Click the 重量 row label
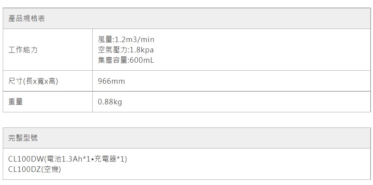Screen dimensions: 373x185 [15, 102]
